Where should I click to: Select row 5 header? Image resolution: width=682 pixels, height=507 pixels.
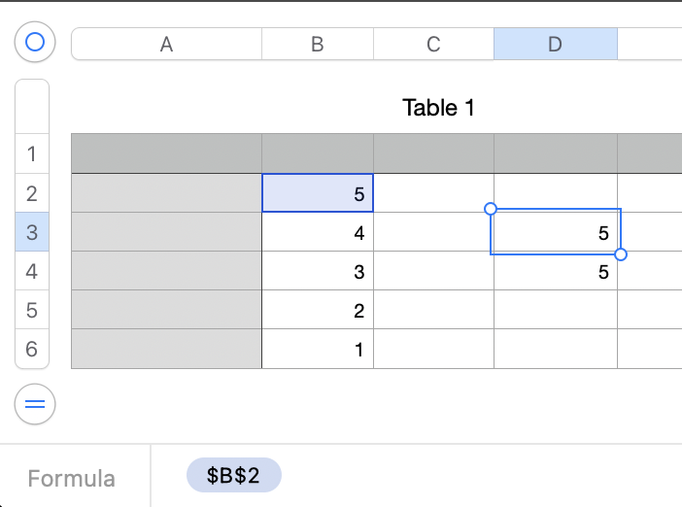coord(32,310)
